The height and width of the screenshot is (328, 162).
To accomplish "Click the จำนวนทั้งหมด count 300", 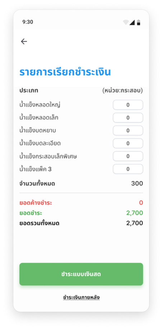I will [137, 184].
